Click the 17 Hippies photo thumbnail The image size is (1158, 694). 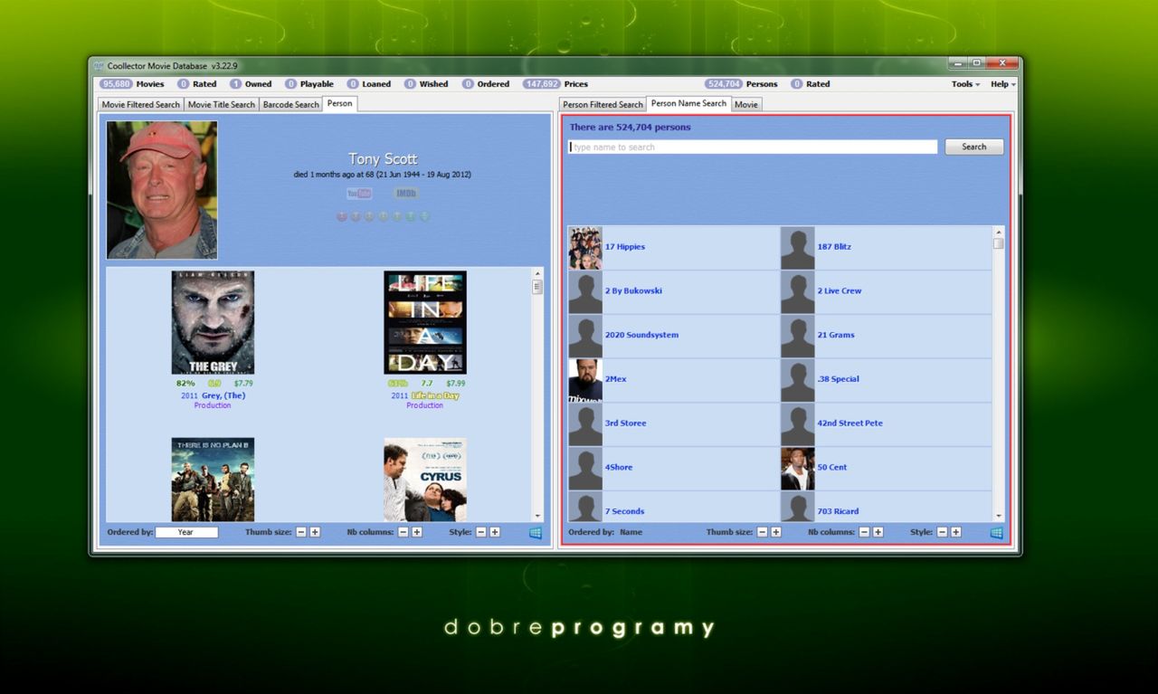pyautogui.click(x=585, y=248)
